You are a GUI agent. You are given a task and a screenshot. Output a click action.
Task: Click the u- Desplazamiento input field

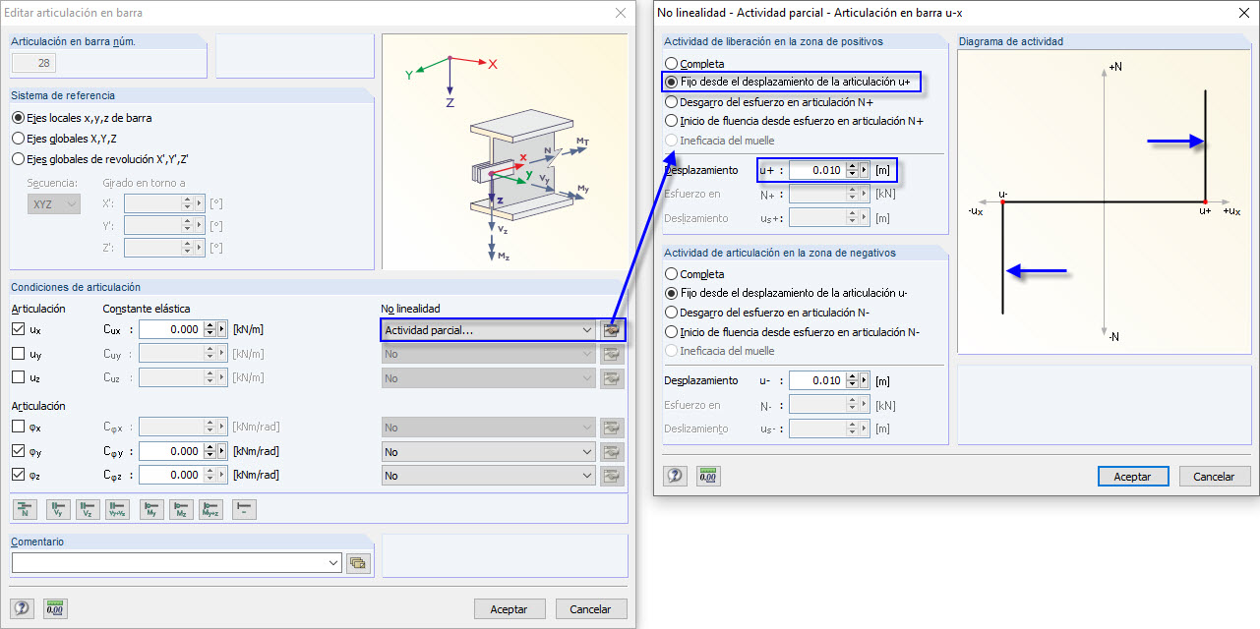point(817,380)
